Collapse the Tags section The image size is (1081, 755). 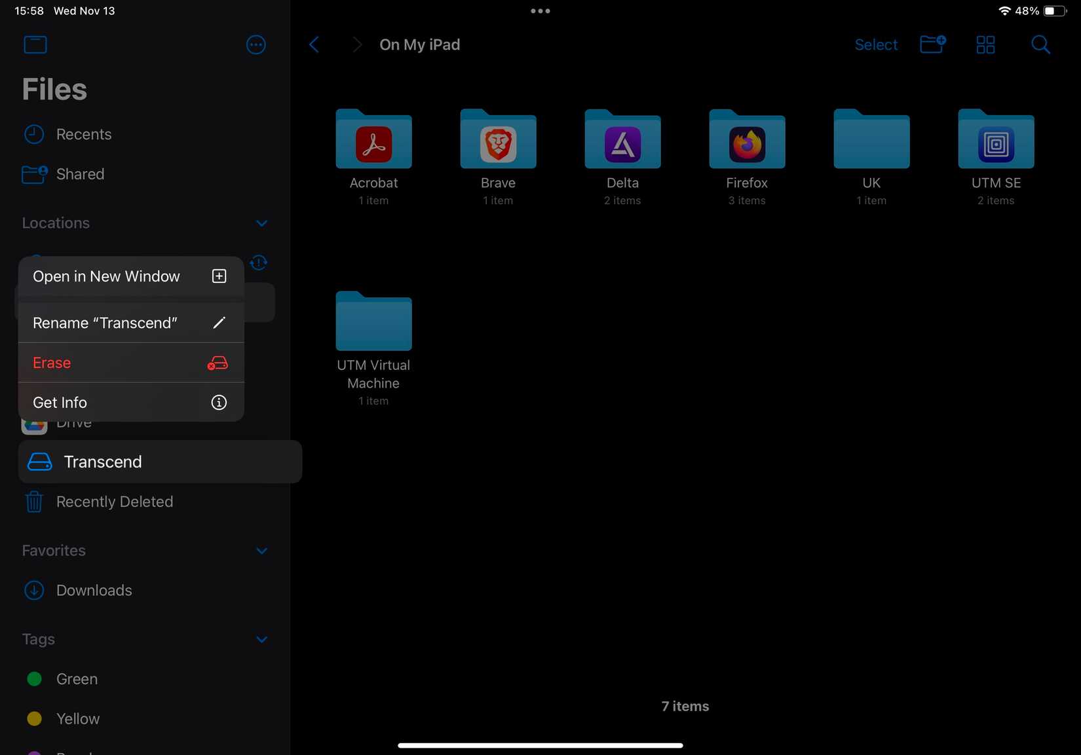pos(261,639)
